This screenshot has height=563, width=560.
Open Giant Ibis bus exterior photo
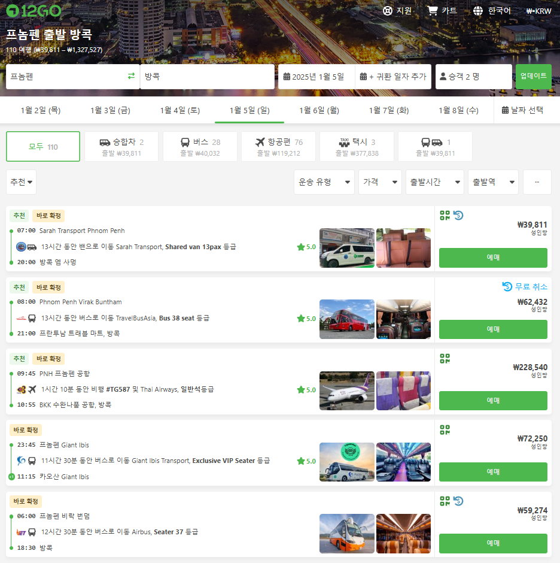coord(347,462)
